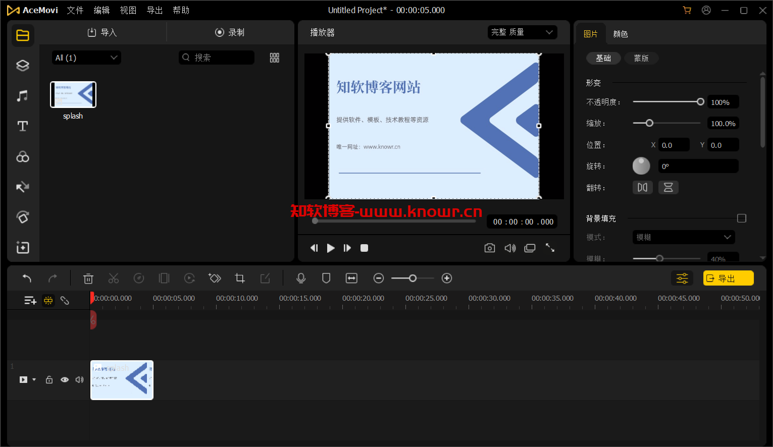Toggle timeline snapping magnet icon
This screenshot has width=773, height=447.
[48, 300]
